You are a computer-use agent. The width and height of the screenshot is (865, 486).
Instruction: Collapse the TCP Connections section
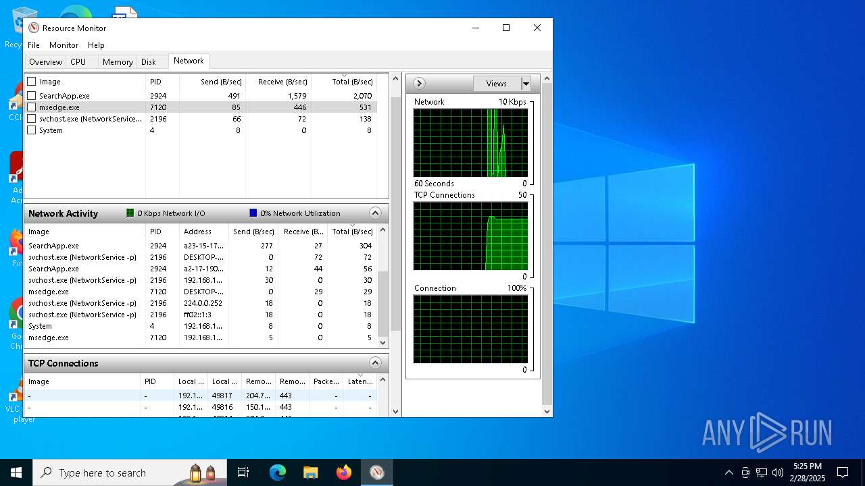[x=375, y=363]
